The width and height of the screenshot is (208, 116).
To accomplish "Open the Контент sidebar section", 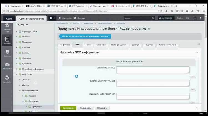I will (x=7, y=40).
